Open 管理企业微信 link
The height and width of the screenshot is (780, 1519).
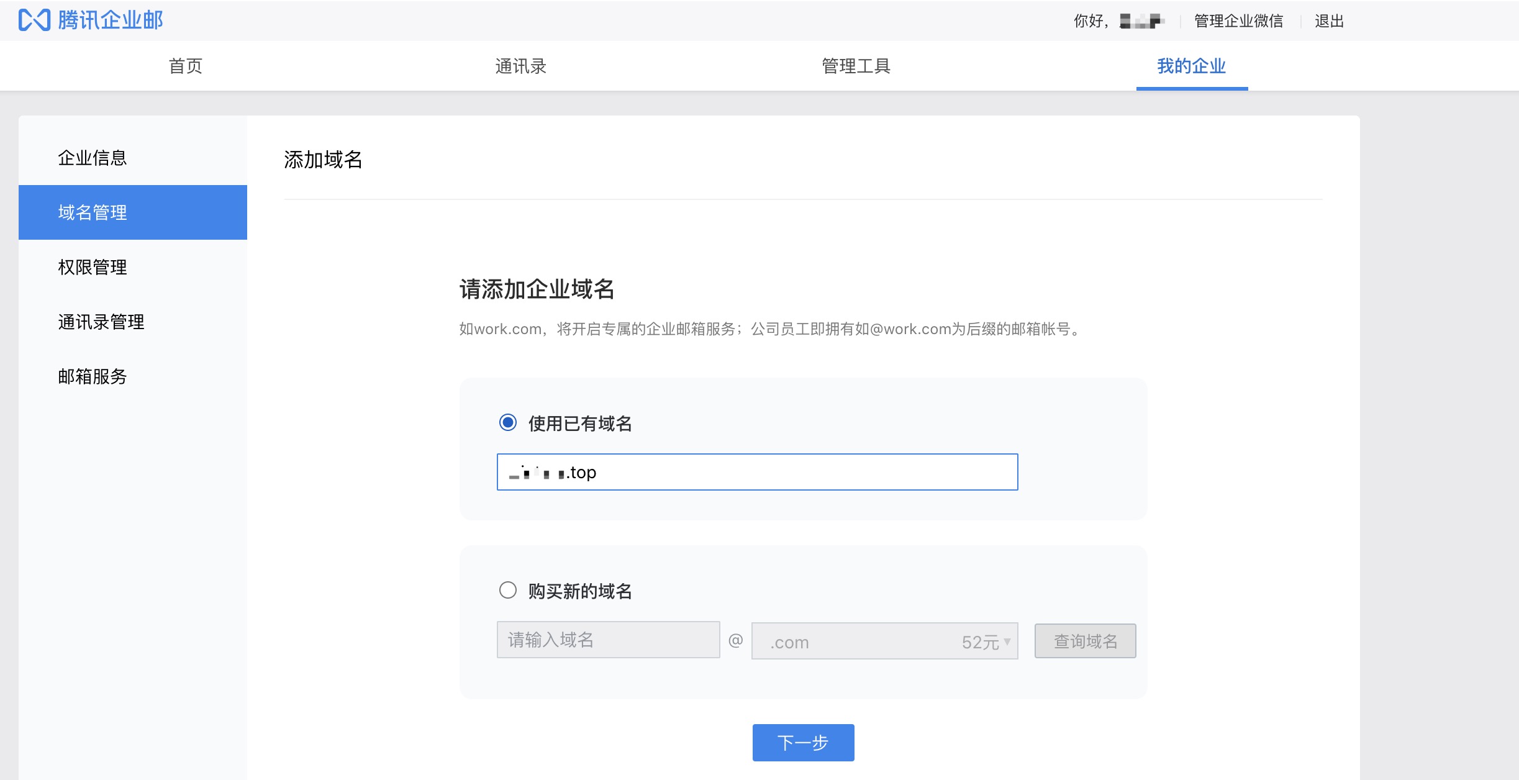[1238, 20]
